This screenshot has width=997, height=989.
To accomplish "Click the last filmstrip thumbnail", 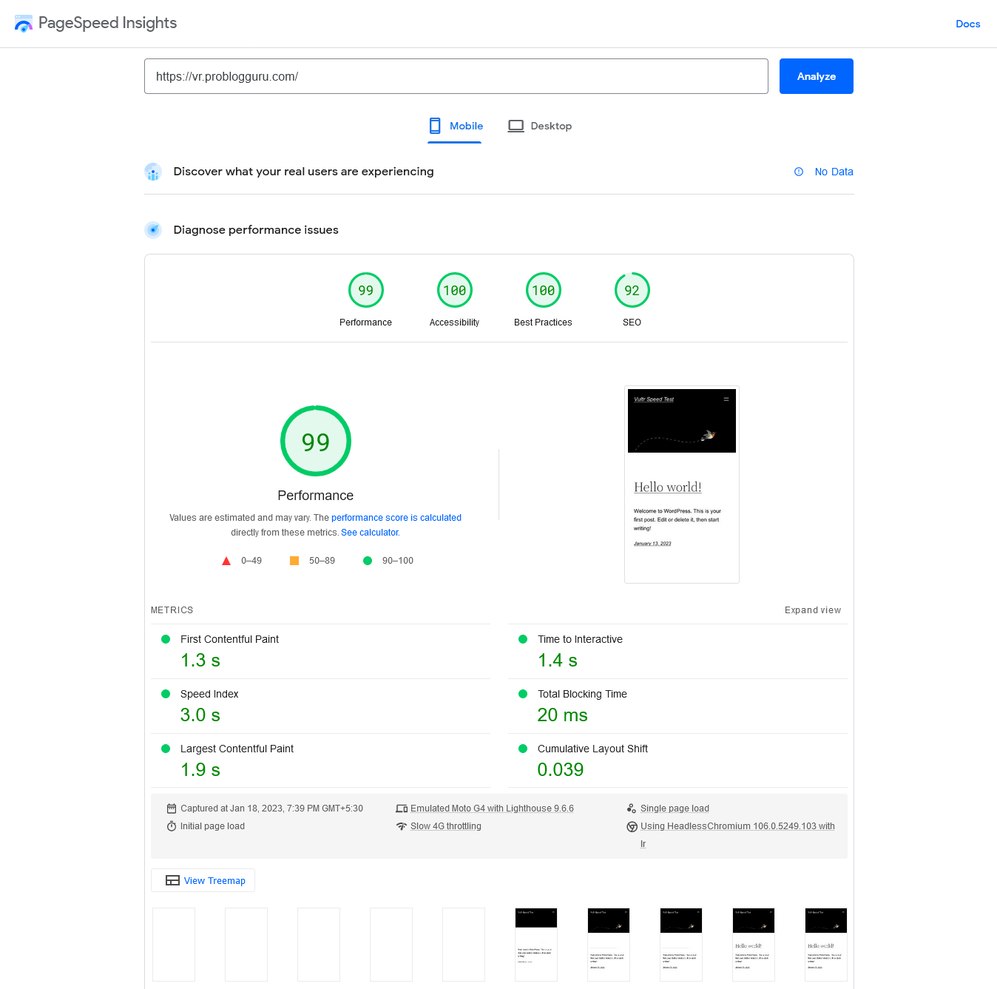I will pos(825,945).
